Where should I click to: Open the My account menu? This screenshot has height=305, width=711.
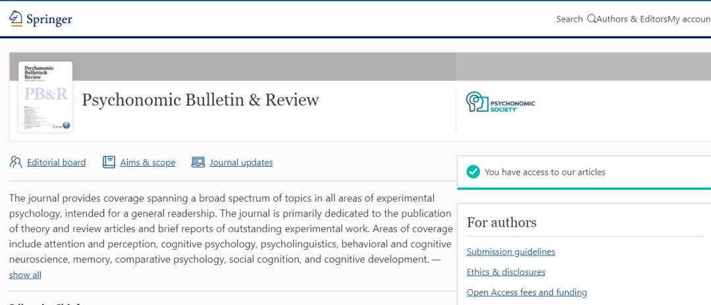pos(689,19)
